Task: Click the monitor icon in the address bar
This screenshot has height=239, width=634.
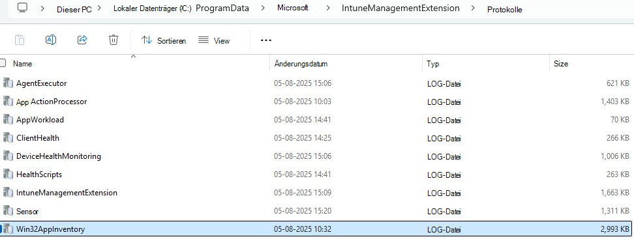Action: [x=23, y=8]
